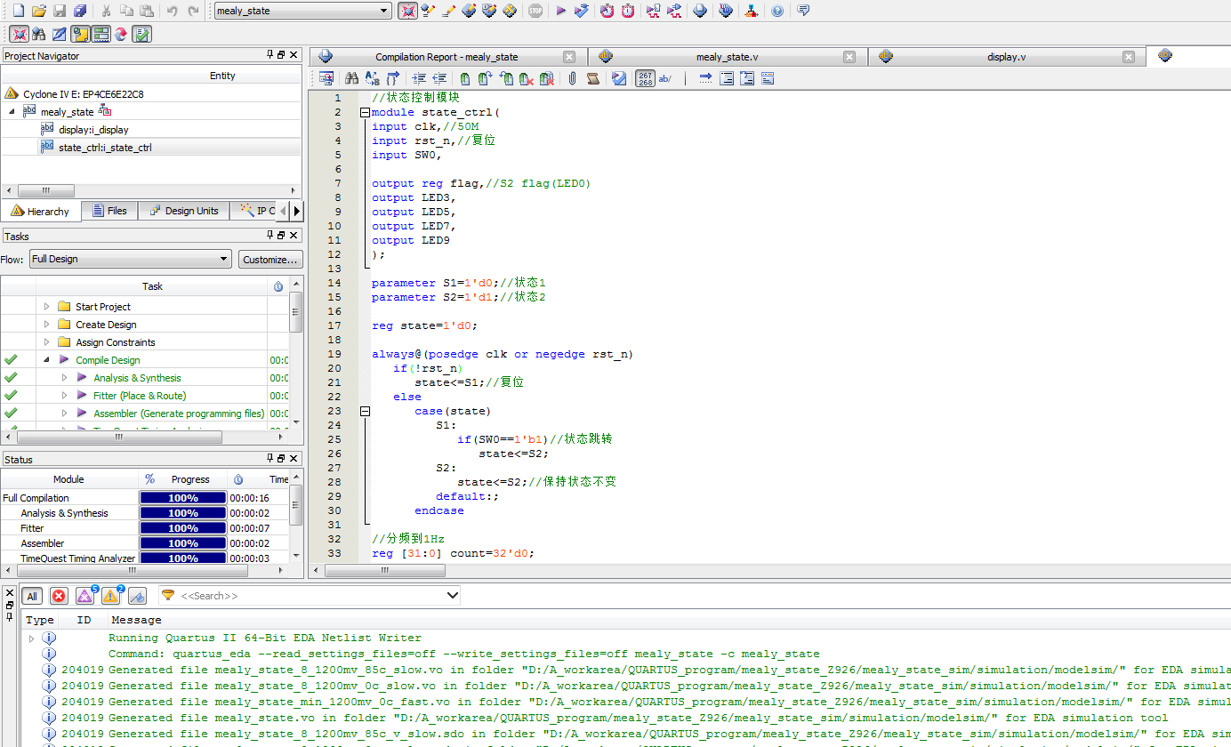Toggle error messages filter in Messages

(59, 596)
